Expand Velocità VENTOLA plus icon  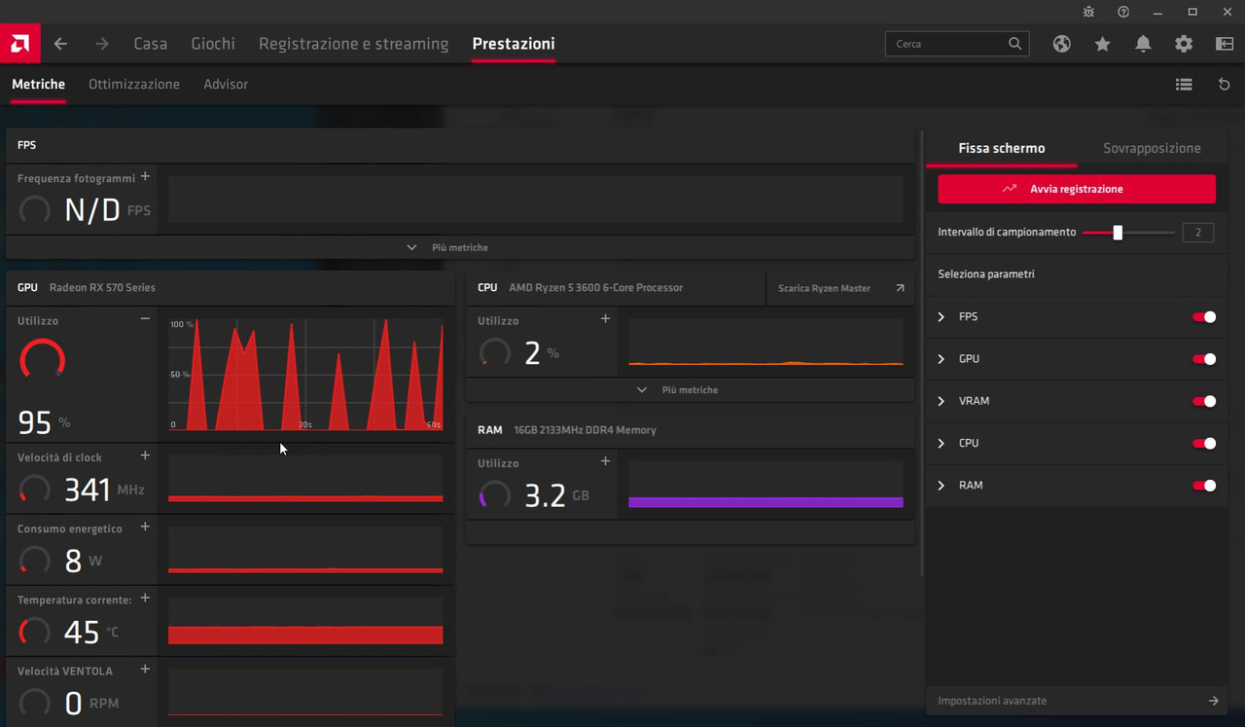(x=145, y=669)
